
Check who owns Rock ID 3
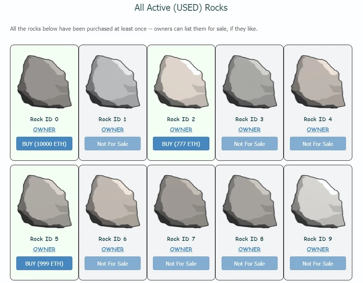pos(249,129)
